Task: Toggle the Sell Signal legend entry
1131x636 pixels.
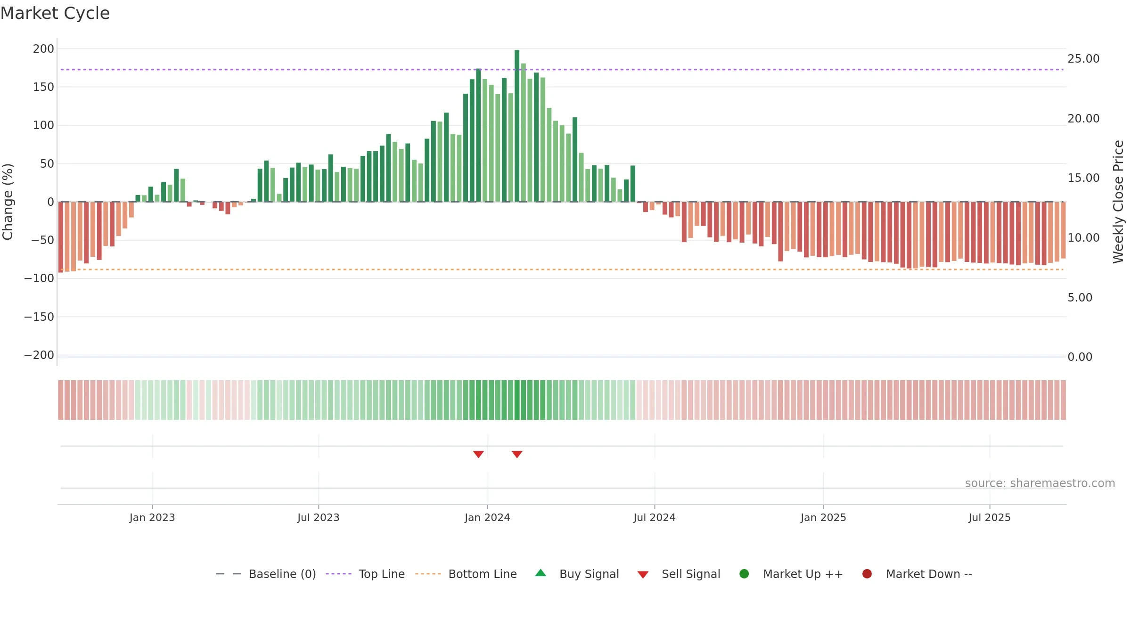Action: click(679, 574)
